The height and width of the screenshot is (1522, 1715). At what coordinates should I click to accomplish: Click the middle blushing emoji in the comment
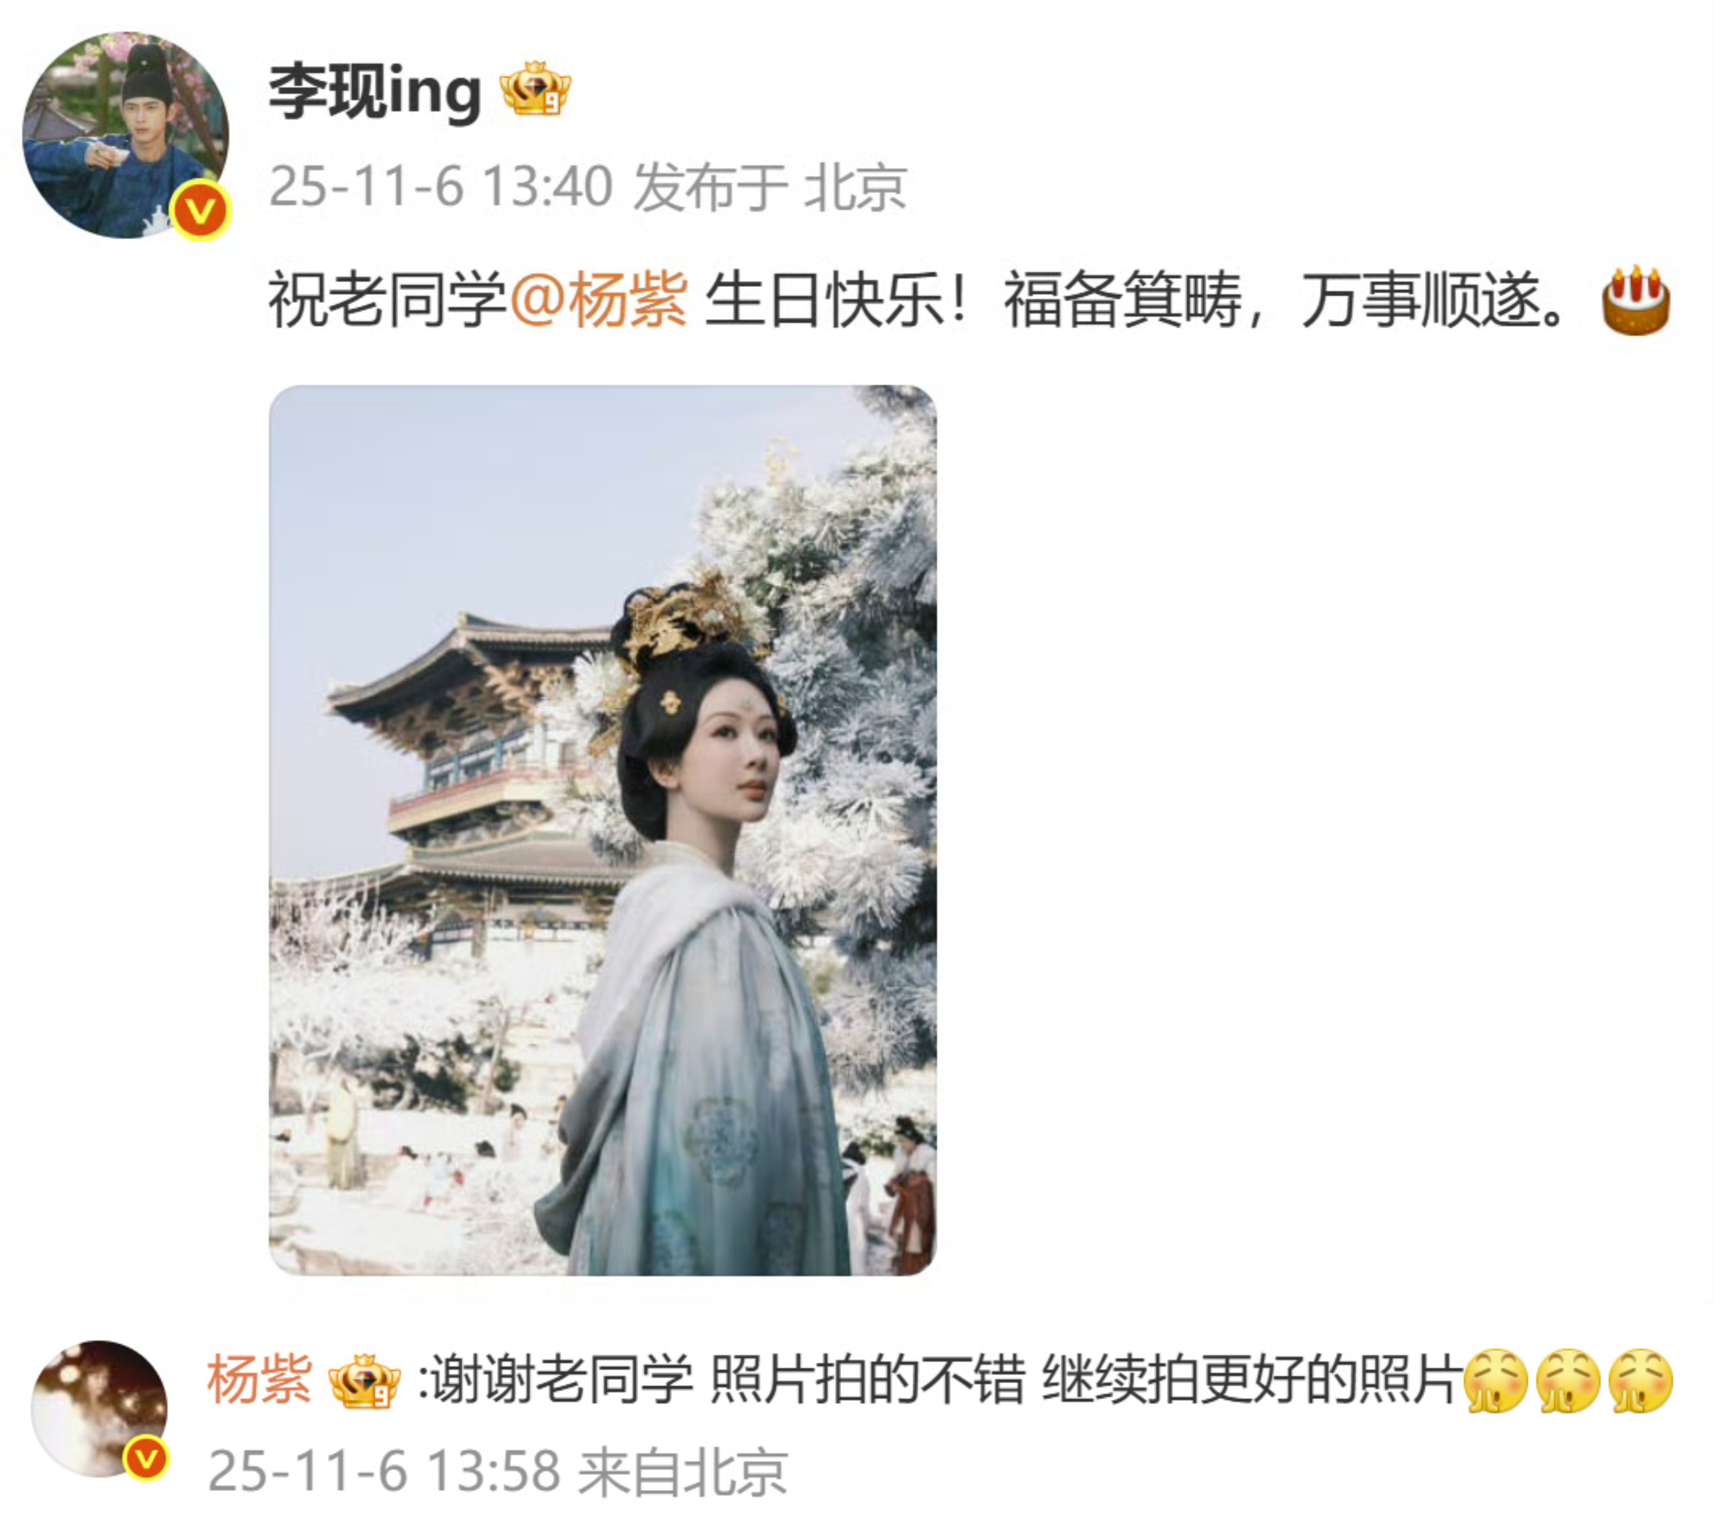(x=1568, y=1381)
